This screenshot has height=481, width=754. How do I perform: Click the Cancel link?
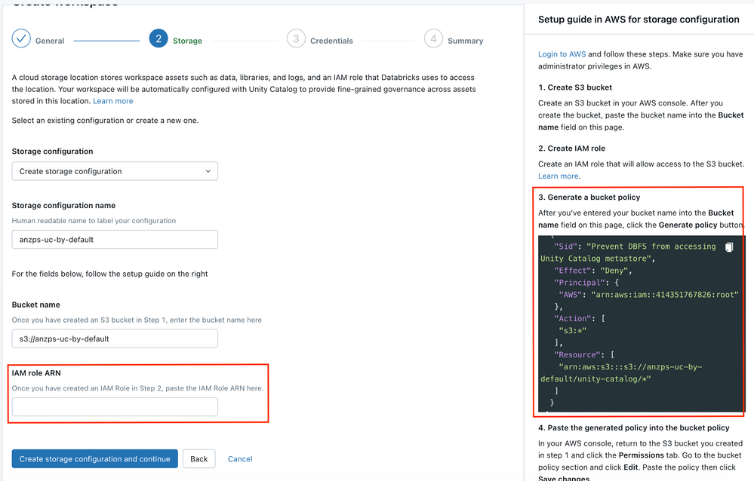(x=240, y=459)
